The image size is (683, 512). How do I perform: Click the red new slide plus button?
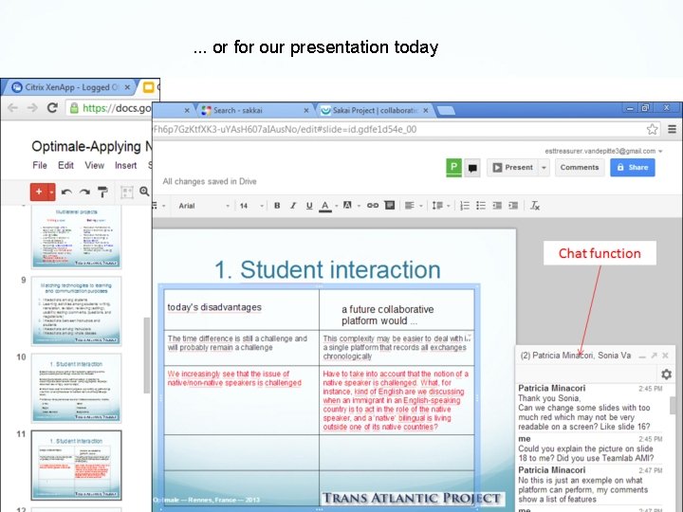[39, 192]
